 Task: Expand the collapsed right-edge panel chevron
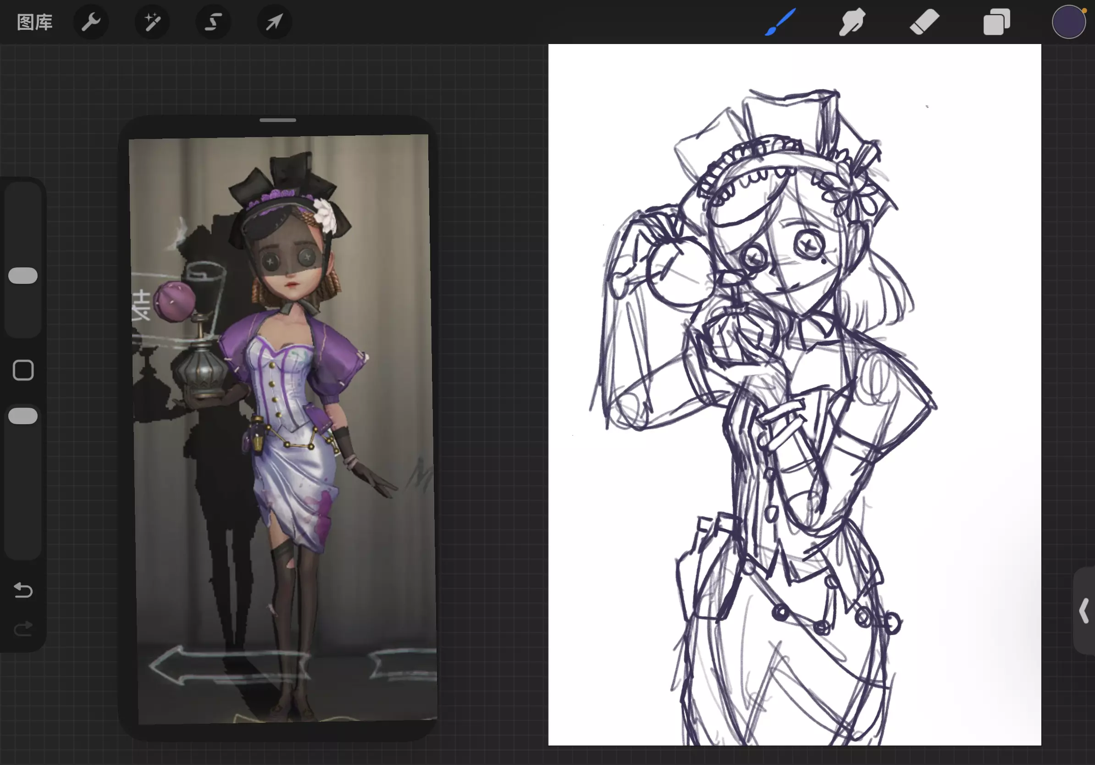coord(1084,611)
